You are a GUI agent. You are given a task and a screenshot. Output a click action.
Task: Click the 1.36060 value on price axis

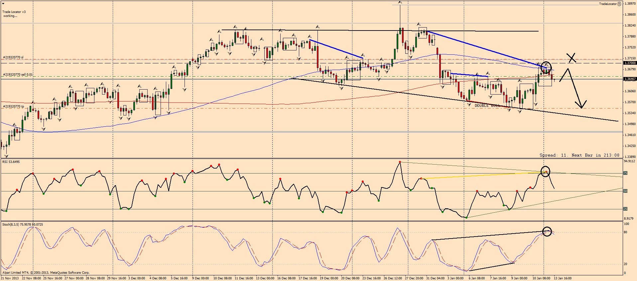631,91
